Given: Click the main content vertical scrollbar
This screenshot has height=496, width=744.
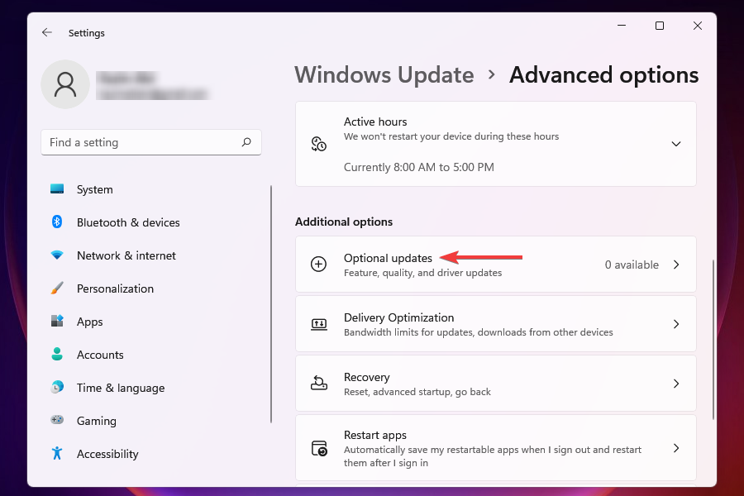Looking at the screenshot, I should (712, 339).
